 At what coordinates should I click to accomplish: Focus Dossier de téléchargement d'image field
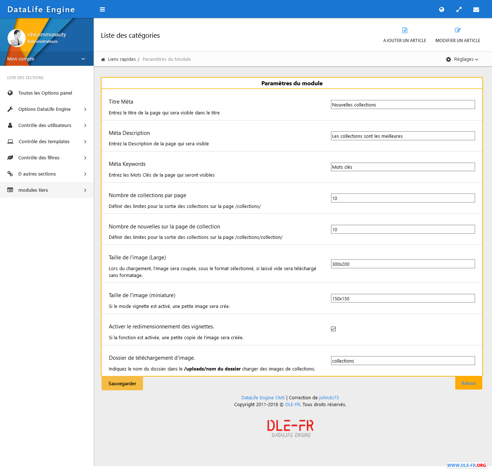pyautogui.click(x=403, y=361)
